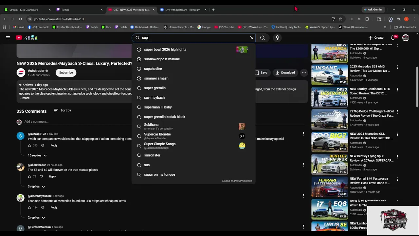Save video to playlist

tap(261, 72)
